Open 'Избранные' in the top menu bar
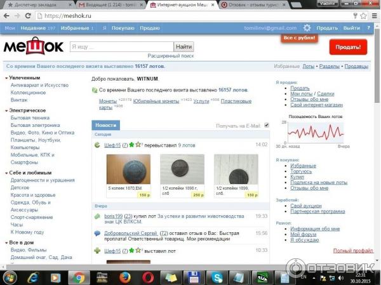The width and height of the screenshot is (381, 285). click(76, 28)
